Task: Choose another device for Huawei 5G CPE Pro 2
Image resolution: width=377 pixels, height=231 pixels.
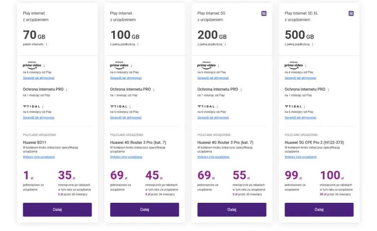Action: (x=301, y=157)
